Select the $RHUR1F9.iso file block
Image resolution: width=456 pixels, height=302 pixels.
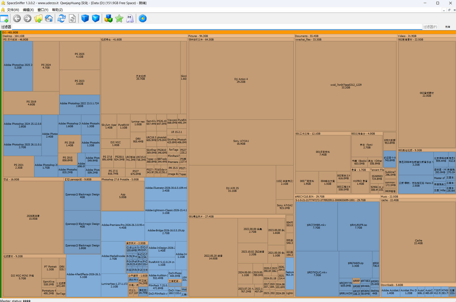pyautogui.click(x=359, y=226)
